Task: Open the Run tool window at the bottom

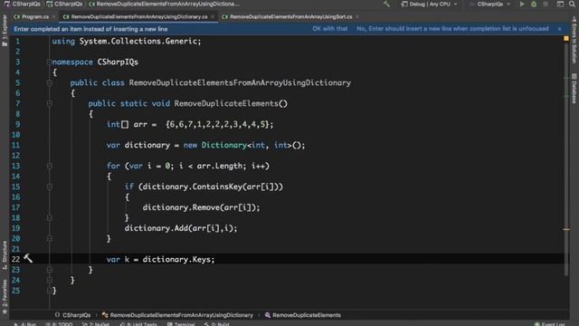Action: click(24, 324)
